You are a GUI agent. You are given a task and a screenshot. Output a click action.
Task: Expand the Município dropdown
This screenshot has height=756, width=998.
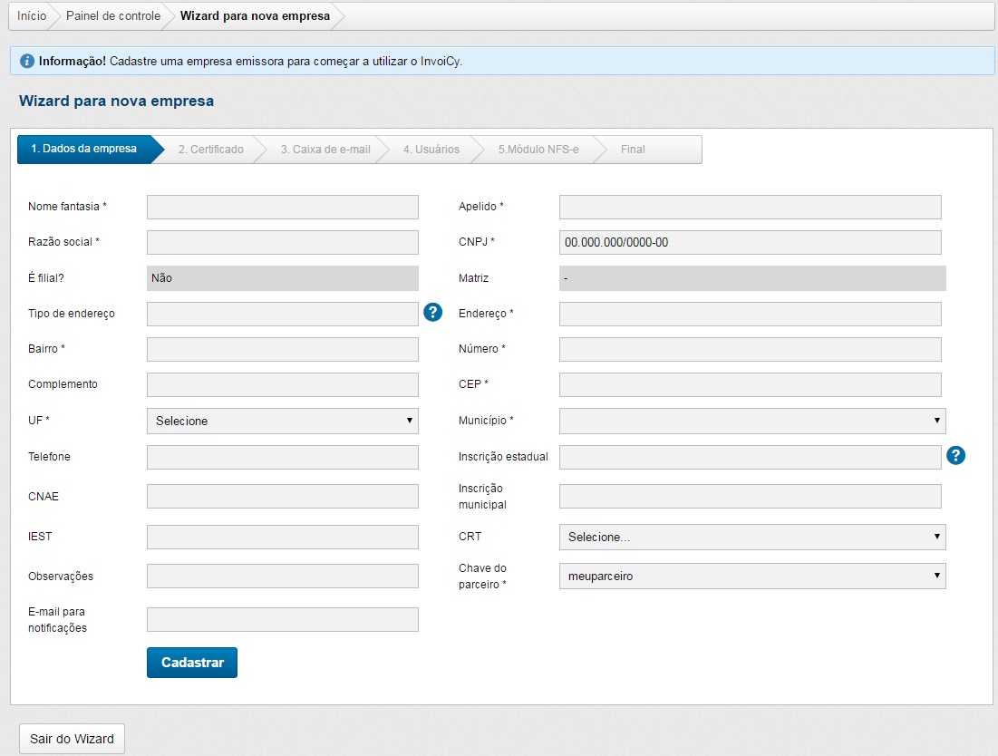click(751, 421)
